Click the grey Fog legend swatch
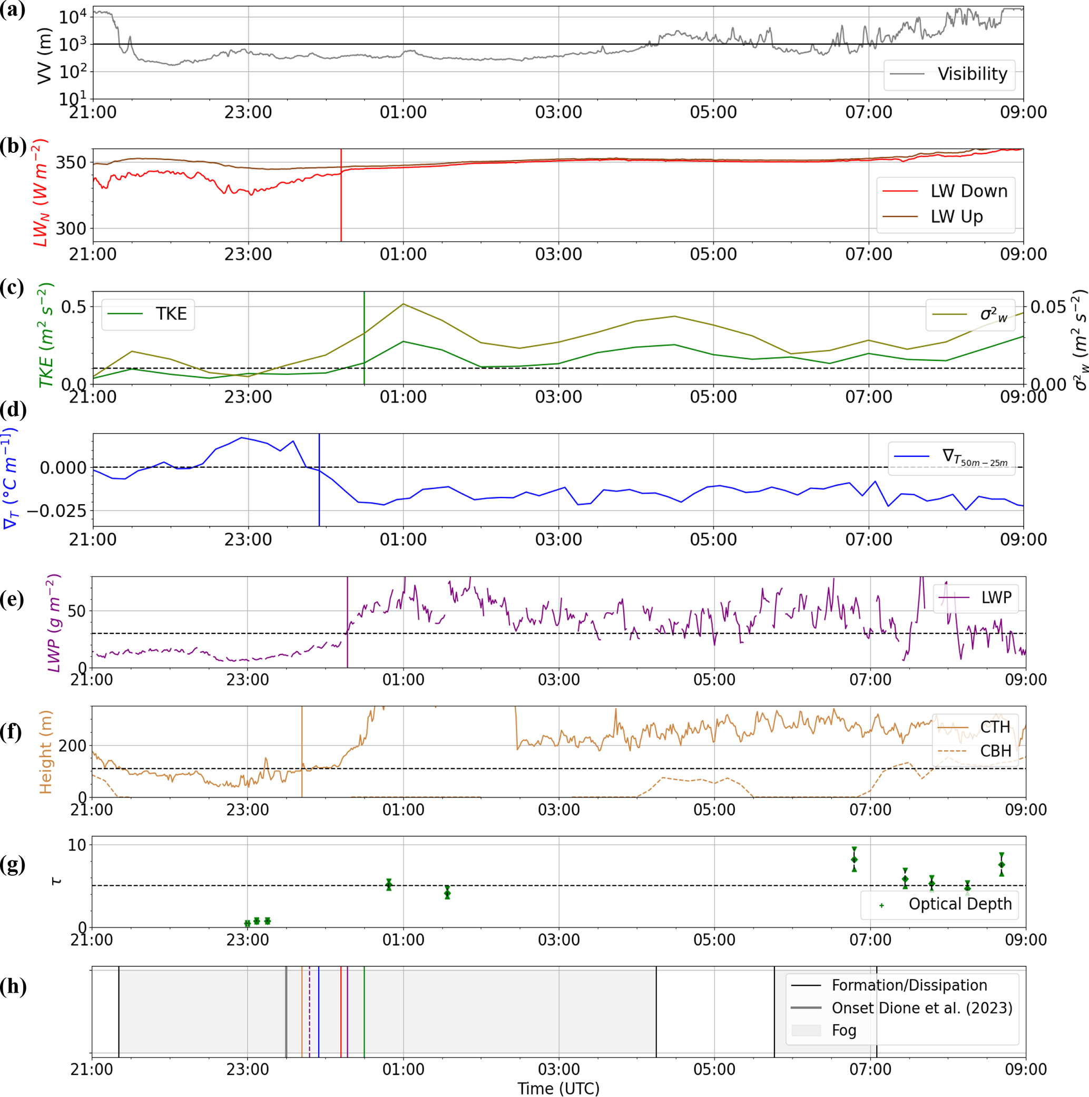Screen dimensions: 1089x1097 coord(806,1030)
